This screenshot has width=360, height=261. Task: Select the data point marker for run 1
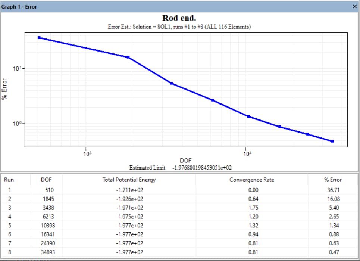click(x=39, y=37)
